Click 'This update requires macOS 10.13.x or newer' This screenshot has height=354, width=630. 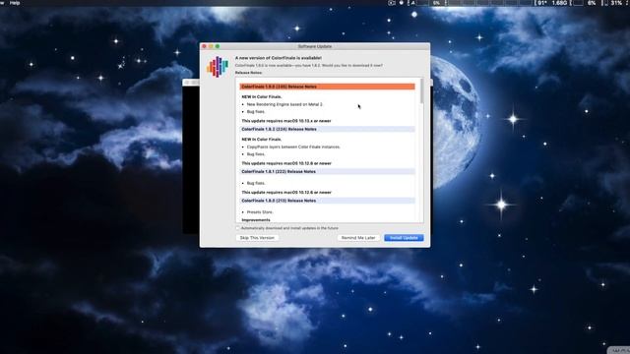coord(286,121)
